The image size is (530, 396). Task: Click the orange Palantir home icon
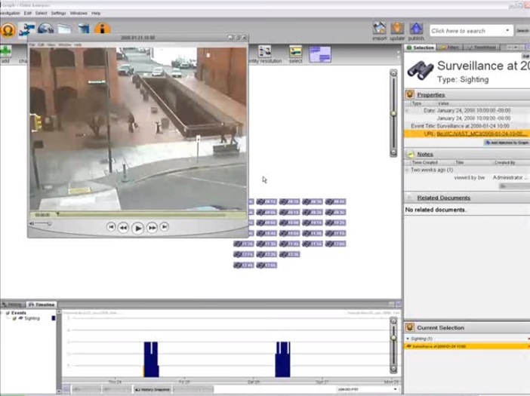tap(8, 29)
